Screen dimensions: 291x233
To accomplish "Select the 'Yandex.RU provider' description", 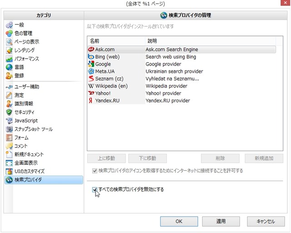I will point(168,101).
